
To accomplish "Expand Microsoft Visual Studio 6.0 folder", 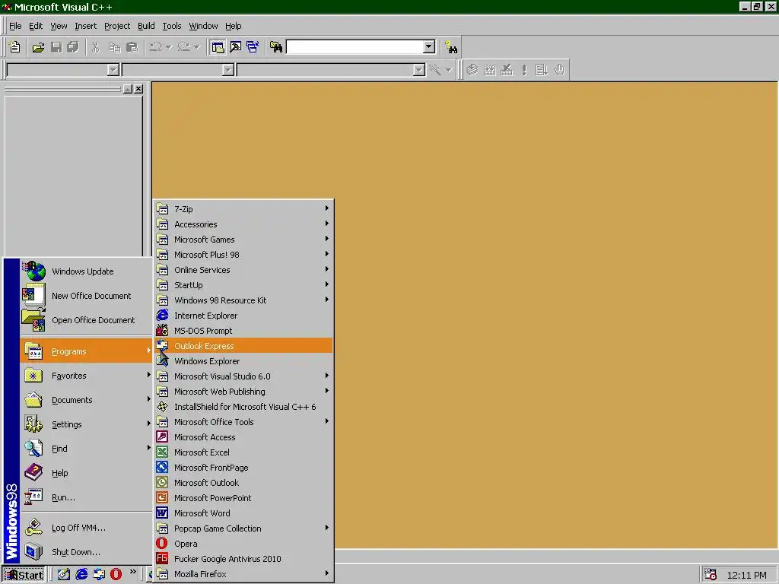I will (243, 376).
